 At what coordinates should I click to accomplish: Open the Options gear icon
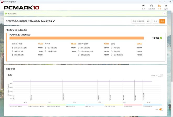click(x=166, y=6)
